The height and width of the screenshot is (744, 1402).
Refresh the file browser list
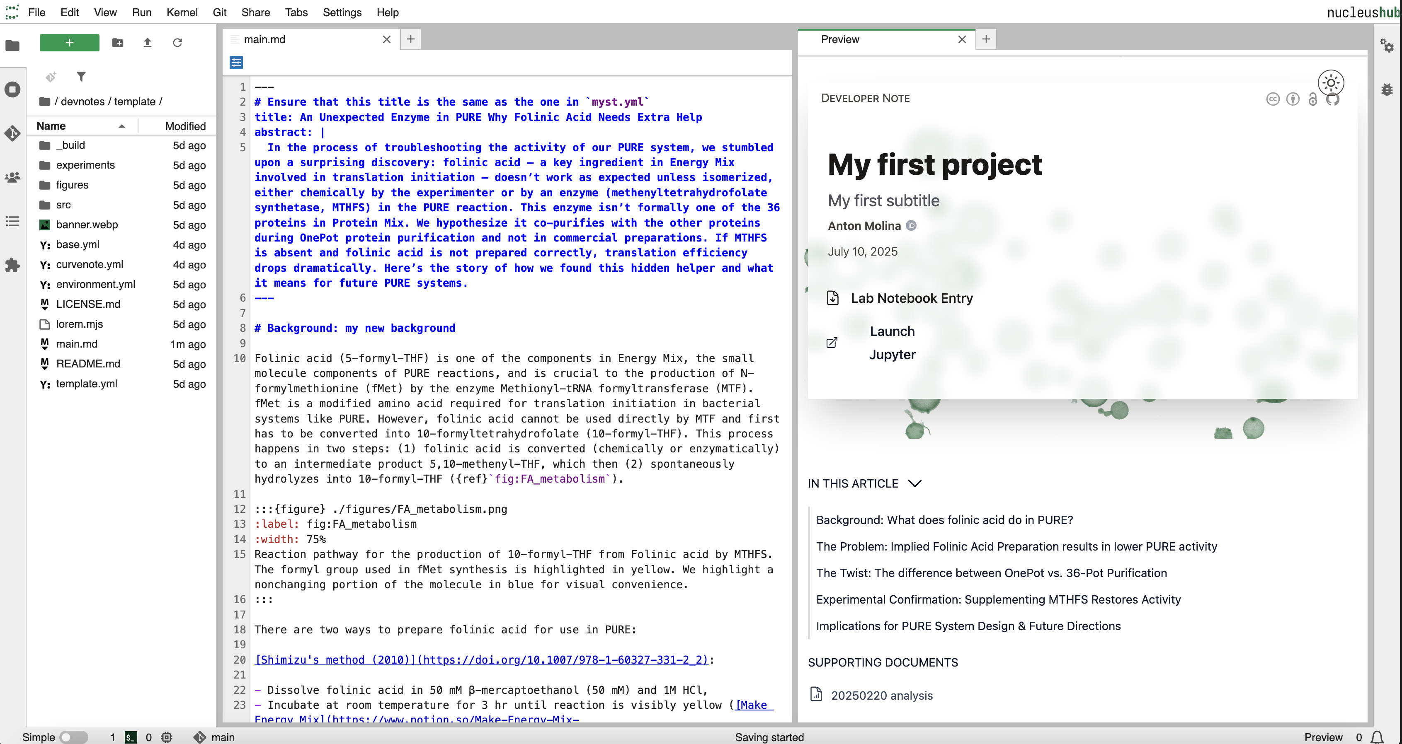[177, 42]
